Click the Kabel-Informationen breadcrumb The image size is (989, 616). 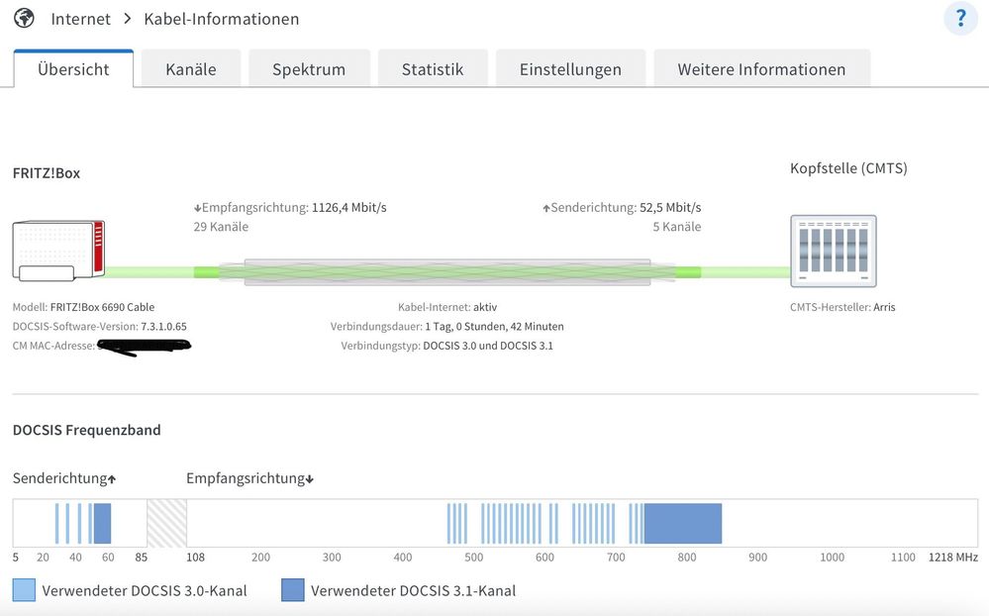pyautogui.click(x=221, y=19)
